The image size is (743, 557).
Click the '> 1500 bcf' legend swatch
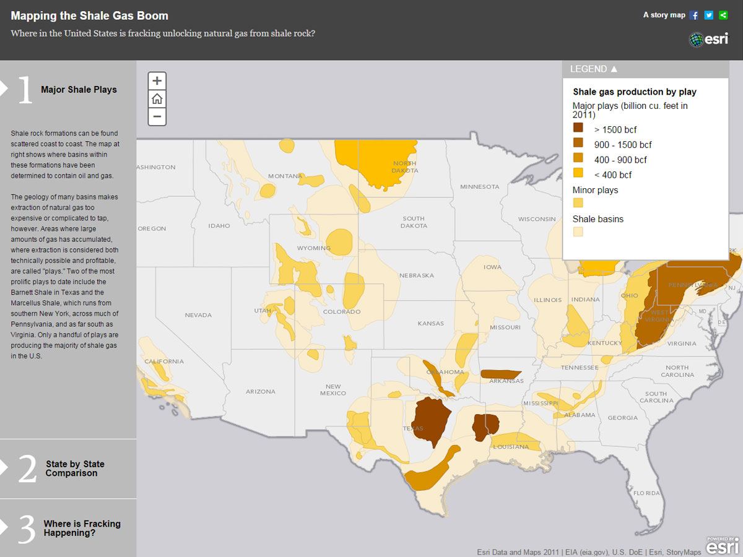[x=578, y=128]
